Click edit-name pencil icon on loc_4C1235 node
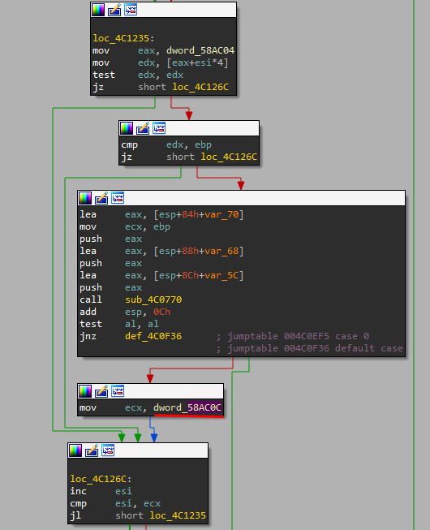Screen dimensions: 430x530 pos(114,10)
